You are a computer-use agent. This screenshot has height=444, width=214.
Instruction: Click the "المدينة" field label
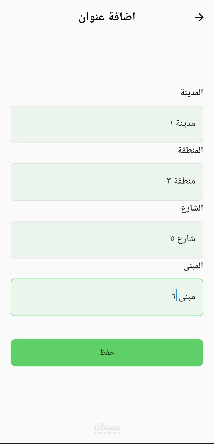[192, 93]
